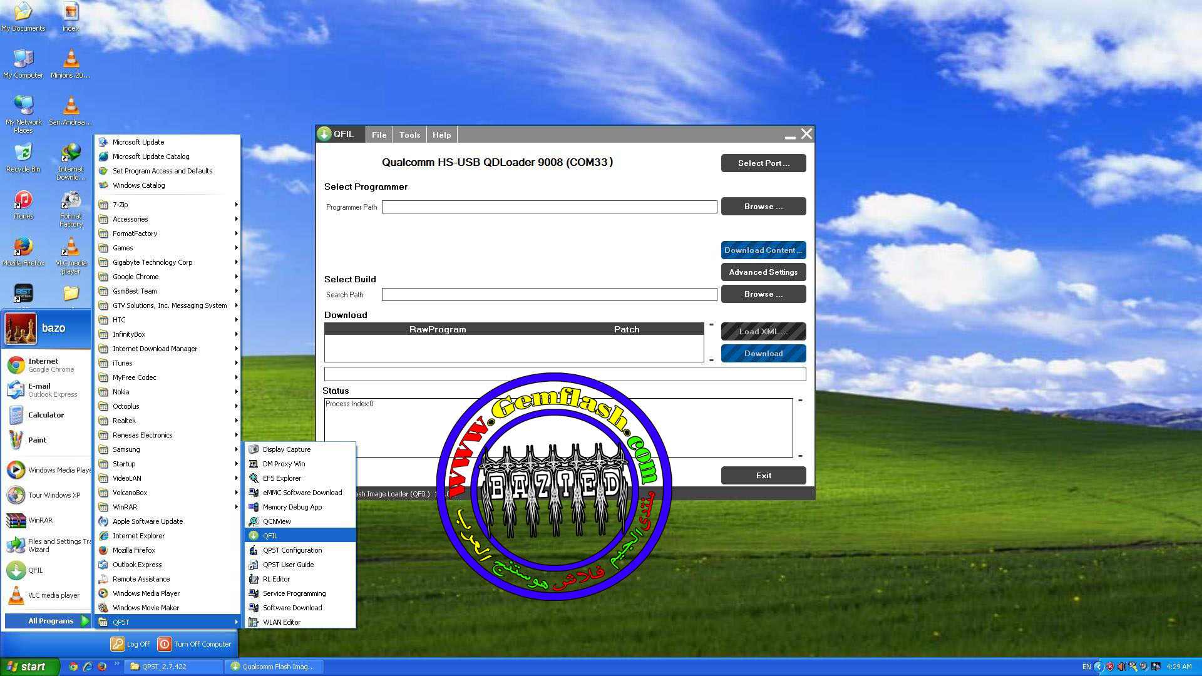The height and width of the screenshot is (676, 1202).
Task: Open Microsoft Update entry
Action: 168,142
